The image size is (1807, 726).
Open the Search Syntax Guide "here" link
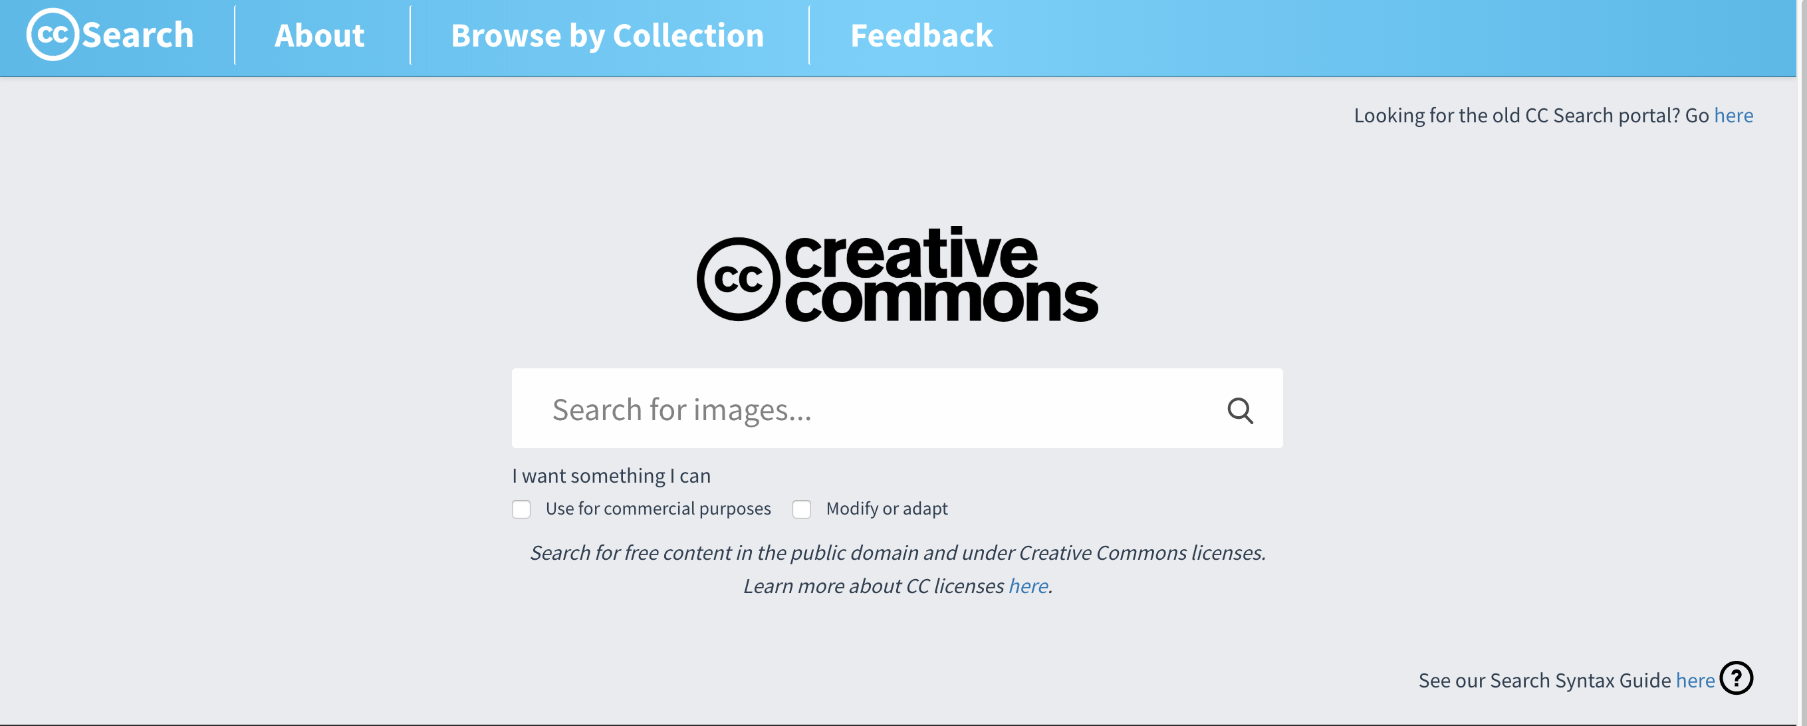pos(1695,680)
